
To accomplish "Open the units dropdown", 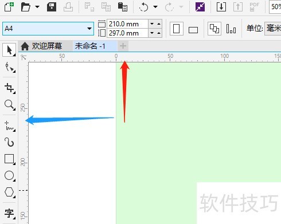I will click(x=273, y=29).
